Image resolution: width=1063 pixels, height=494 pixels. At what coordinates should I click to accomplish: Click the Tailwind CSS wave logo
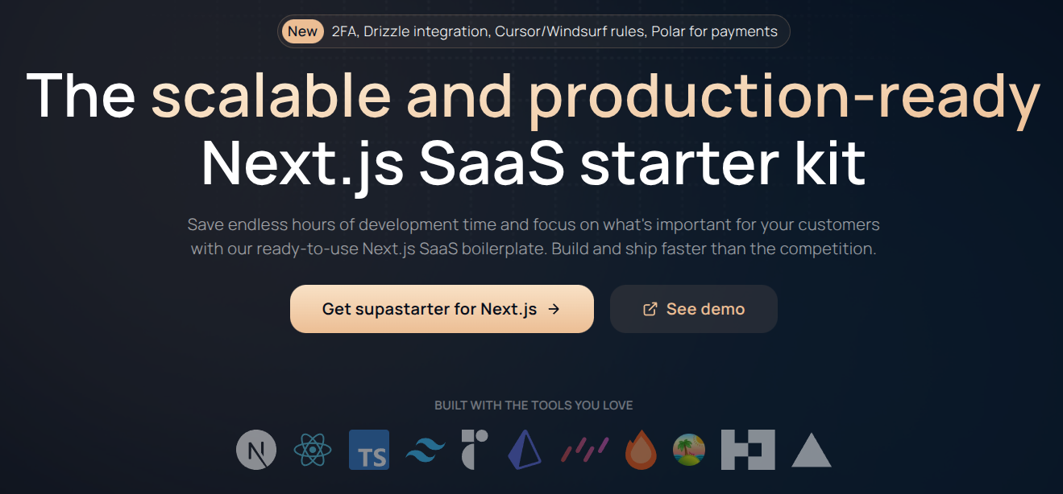pos(426,450)
